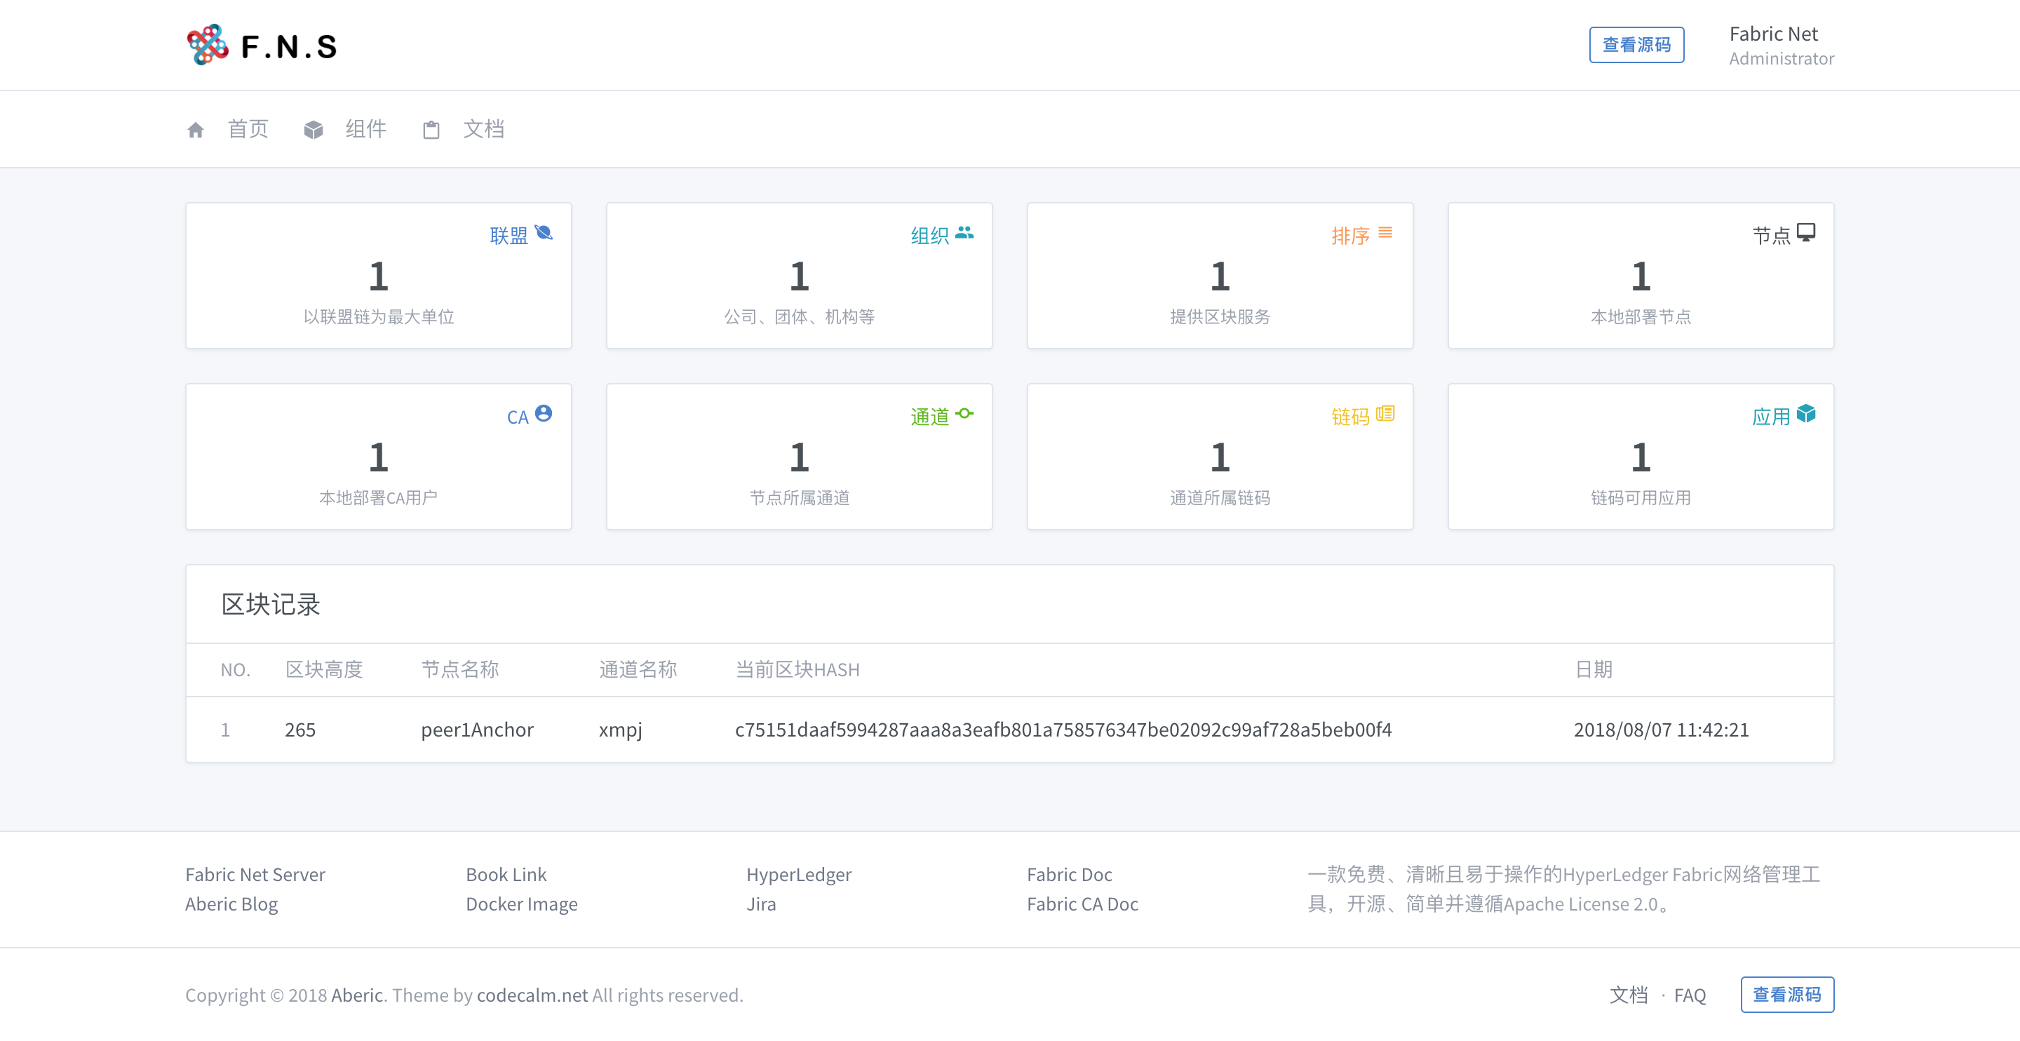
Task: Select the block hash in record row
Action: [x=1063, y=730]
